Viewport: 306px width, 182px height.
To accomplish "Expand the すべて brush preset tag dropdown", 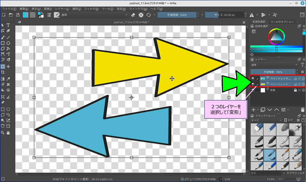I will [266, 120].
